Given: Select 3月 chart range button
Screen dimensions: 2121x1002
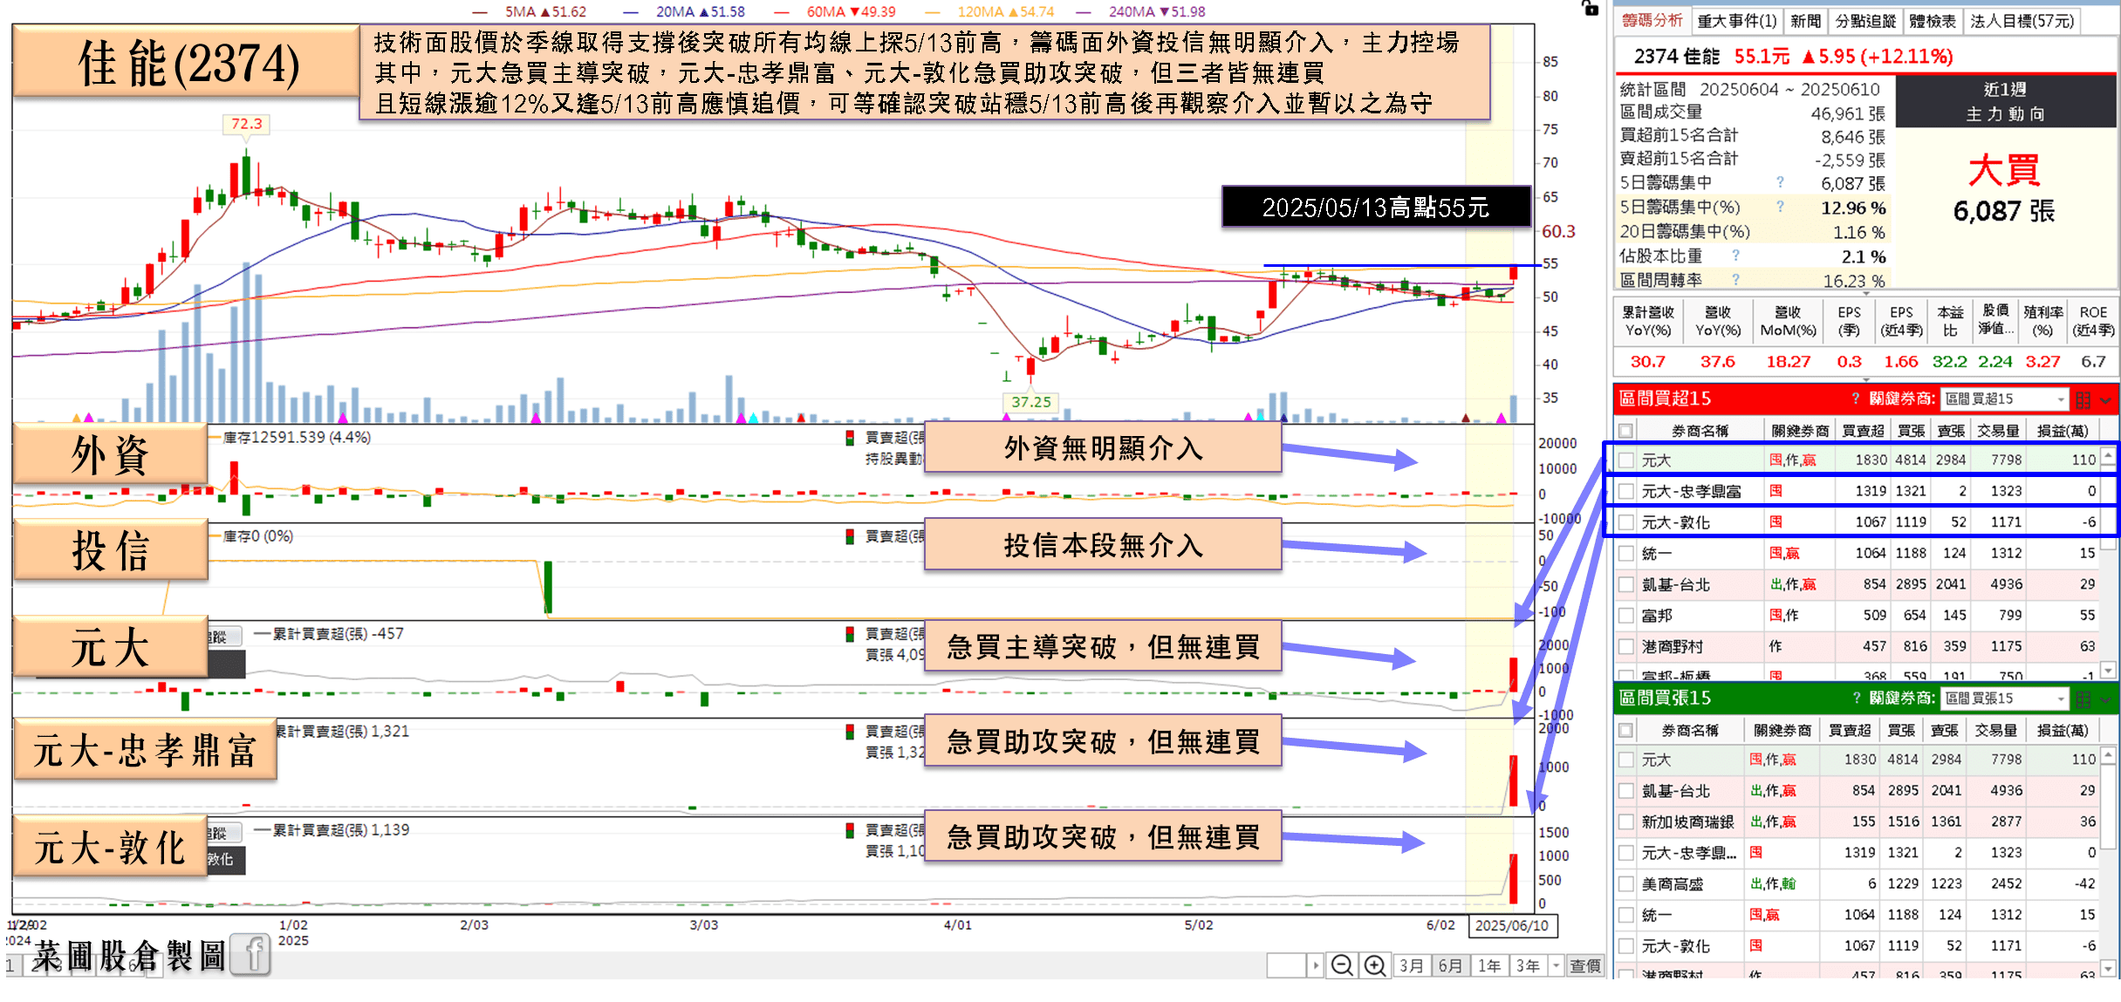Looking at the screenshot, I should click(1411, 965).
